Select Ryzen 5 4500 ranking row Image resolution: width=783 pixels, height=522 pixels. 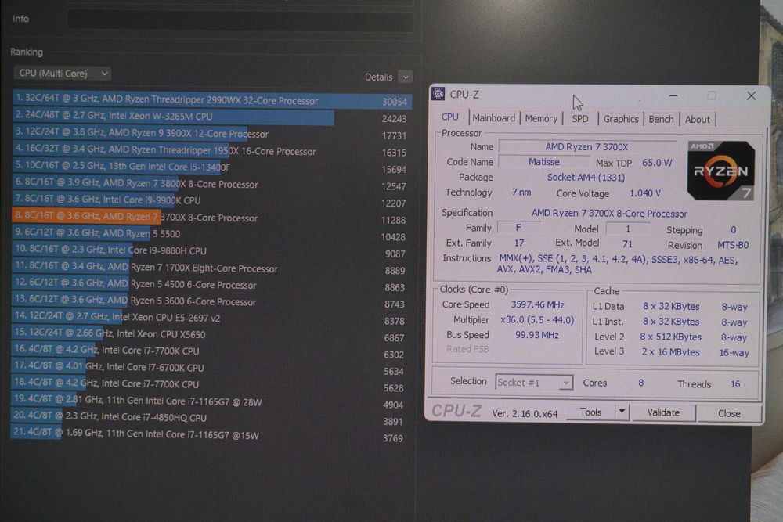[x=211, y=284]
